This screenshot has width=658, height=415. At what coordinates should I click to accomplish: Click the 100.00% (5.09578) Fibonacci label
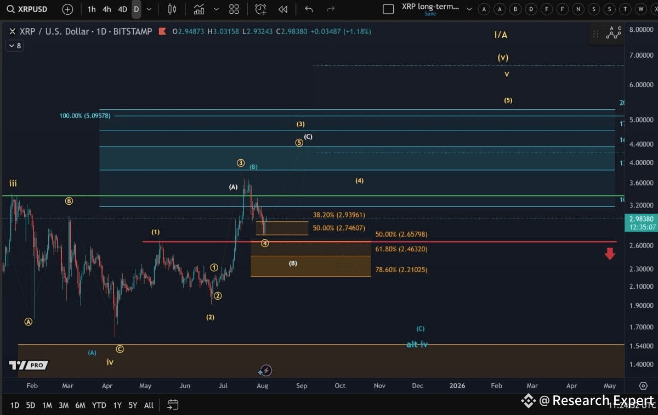click(x=85, y=116)
